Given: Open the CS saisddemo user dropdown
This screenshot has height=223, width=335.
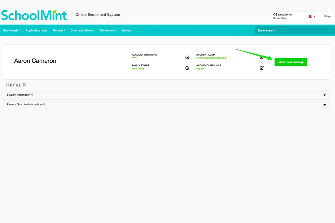Looking at the screenshot, I should coord(295,16).
